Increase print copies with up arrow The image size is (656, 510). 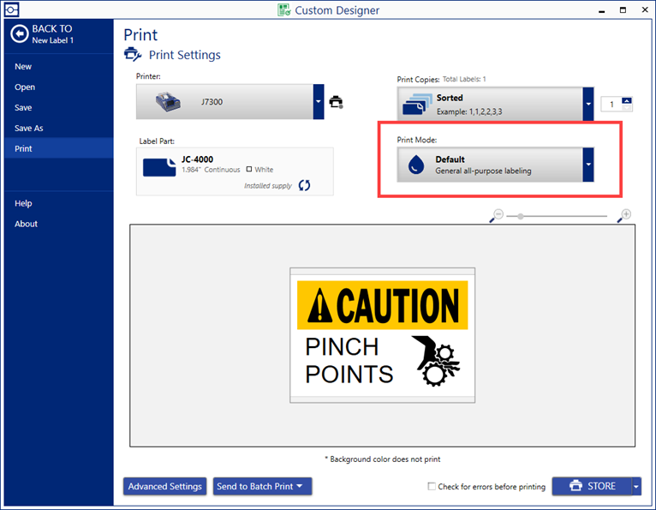(626, 100)
